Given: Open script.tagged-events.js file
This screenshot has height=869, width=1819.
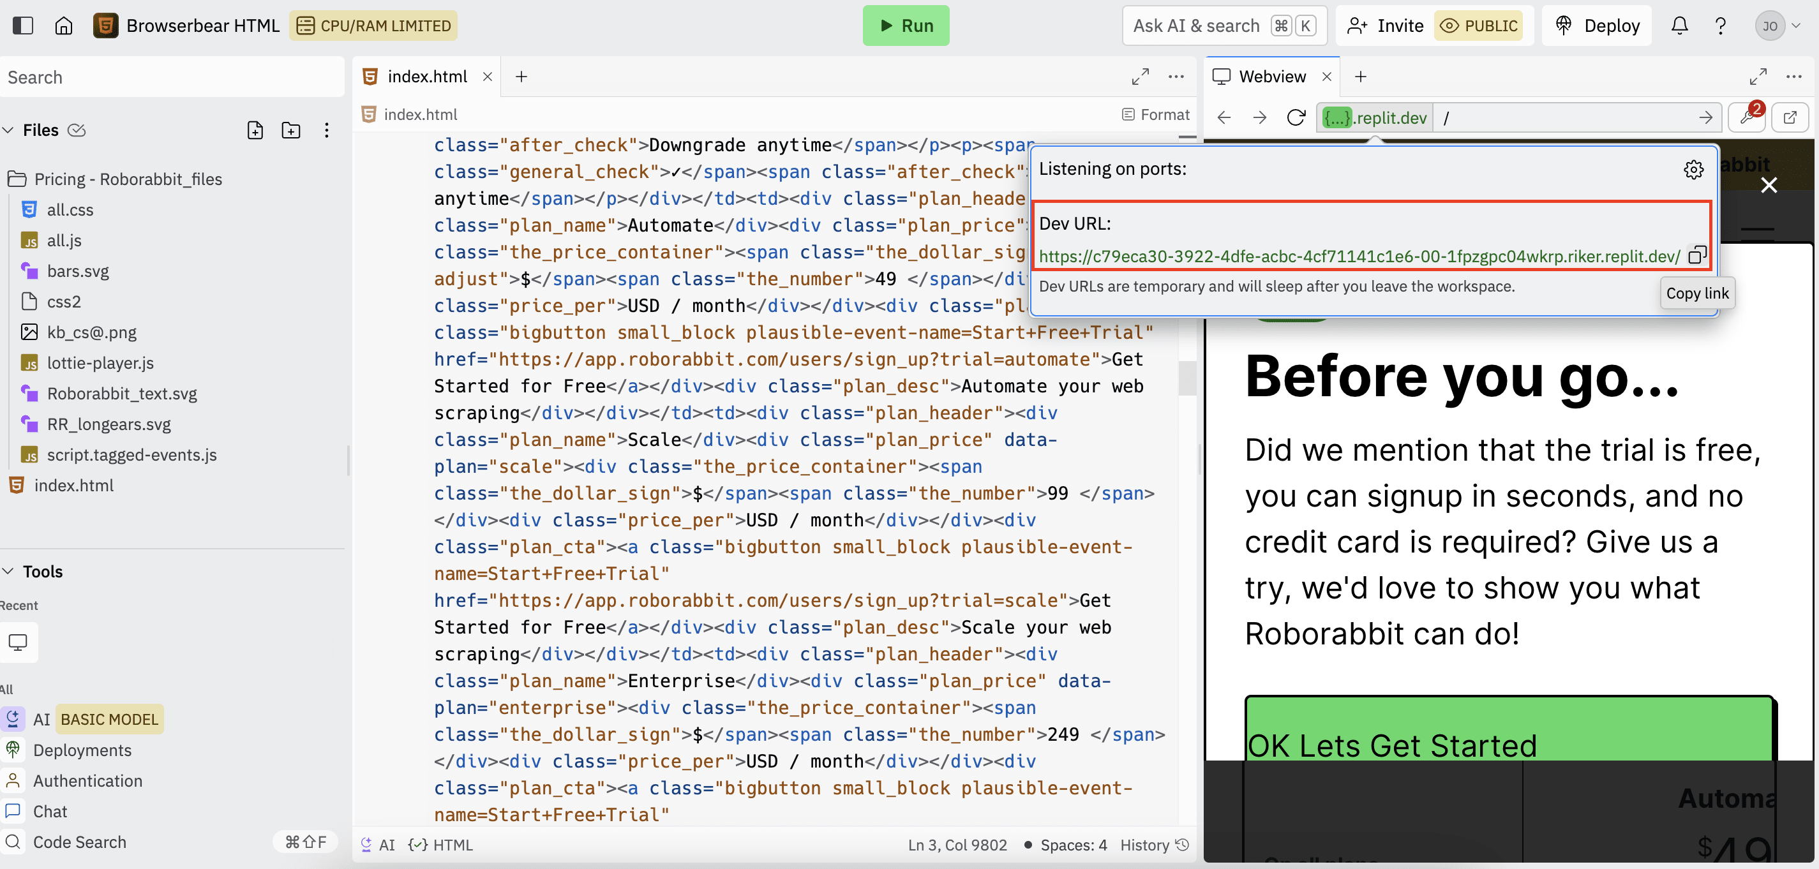Looking at the screenshot, I should [x=131, y=456].
